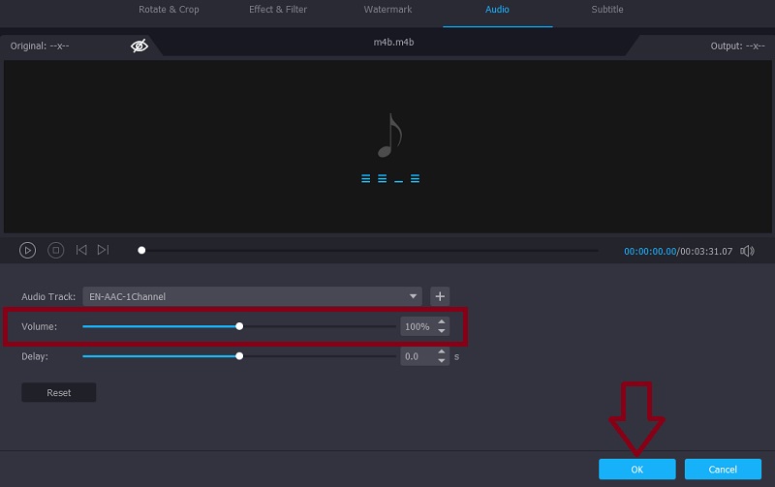Increase volume with the up arrow
This screenshot has height=487, width=775.
coord(442,322)
